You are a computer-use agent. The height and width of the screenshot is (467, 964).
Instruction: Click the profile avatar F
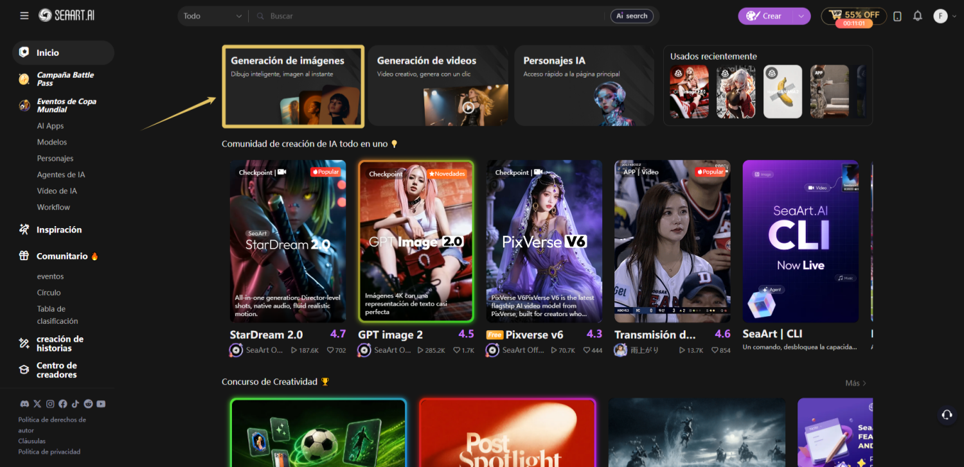[940, 16]
